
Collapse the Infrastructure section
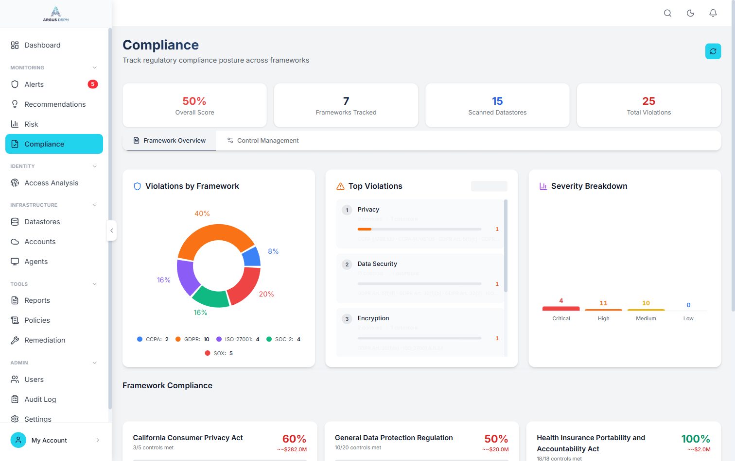point(95,205)
